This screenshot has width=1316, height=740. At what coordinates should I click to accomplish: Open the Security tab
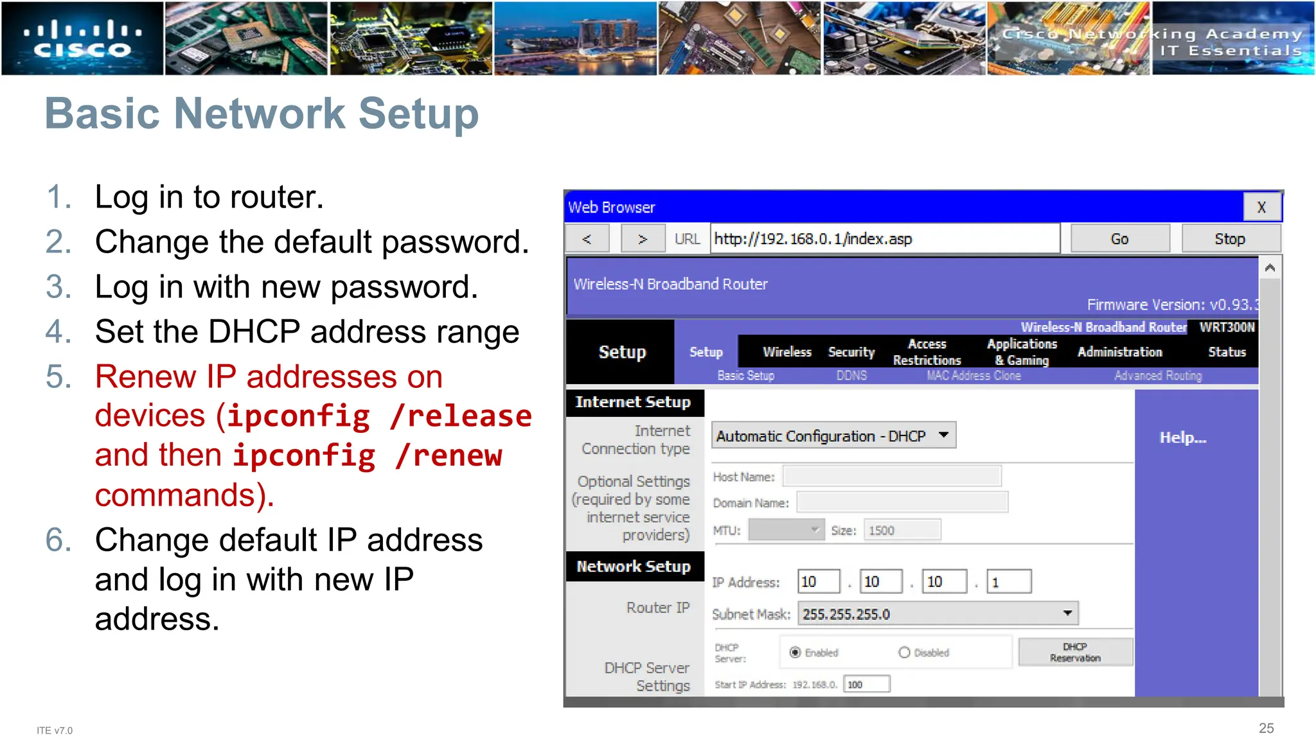point(851,352)
